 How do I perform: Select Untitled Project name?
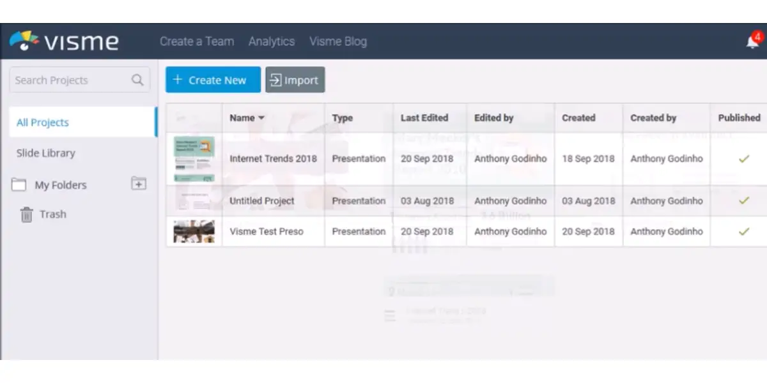click(x=262, y=200)
